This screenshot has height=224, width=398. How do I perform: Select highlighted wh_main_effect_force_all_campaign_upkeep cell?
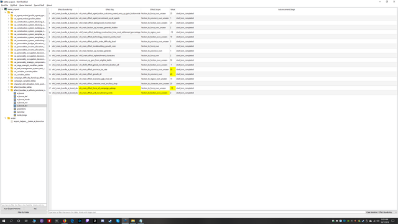(x=109, y=88)
